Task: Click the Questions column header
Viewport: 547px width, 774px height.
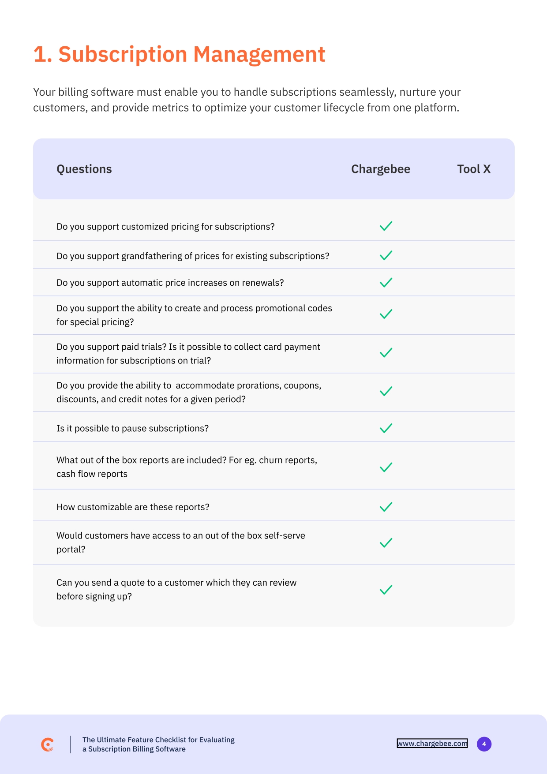Action: click(84, 169)
